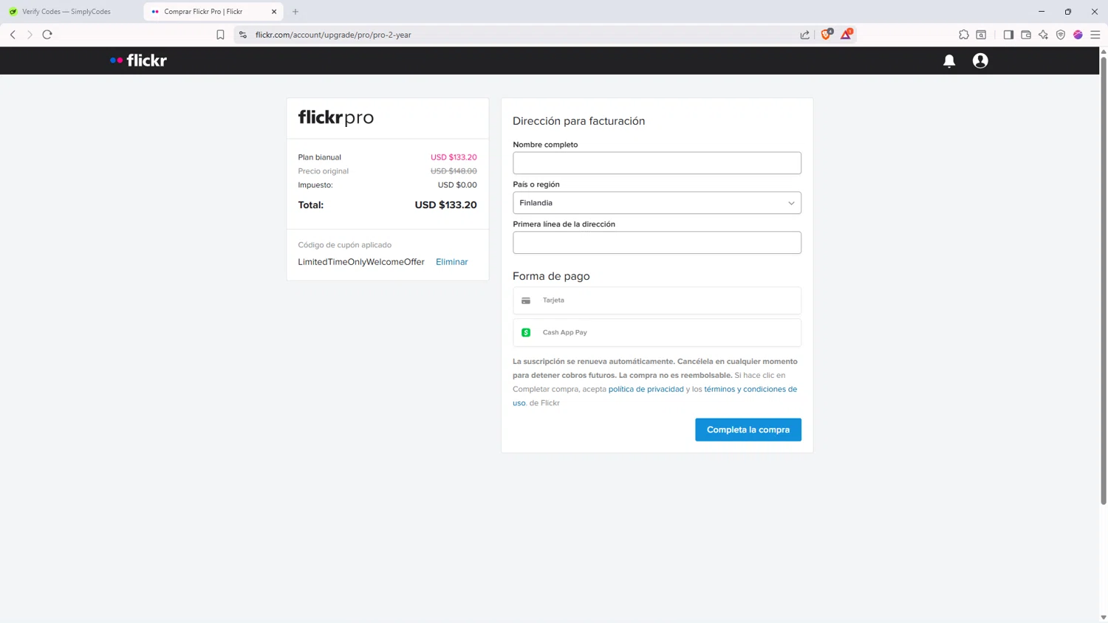This screenshot has height=623, width=1108.
Task: Switch to Comprar Flickr Pro tab
Action: pos(213,12)
